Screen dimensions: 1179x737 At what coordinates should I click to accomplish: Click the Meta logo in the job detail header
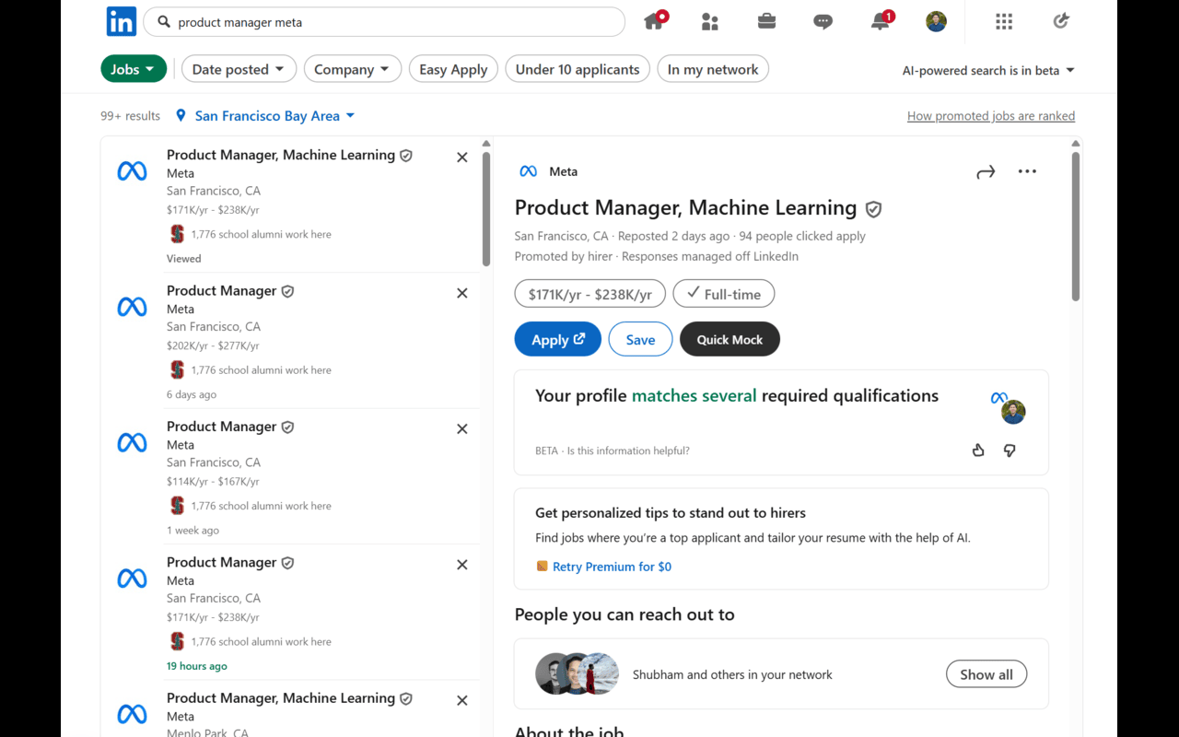528,171
